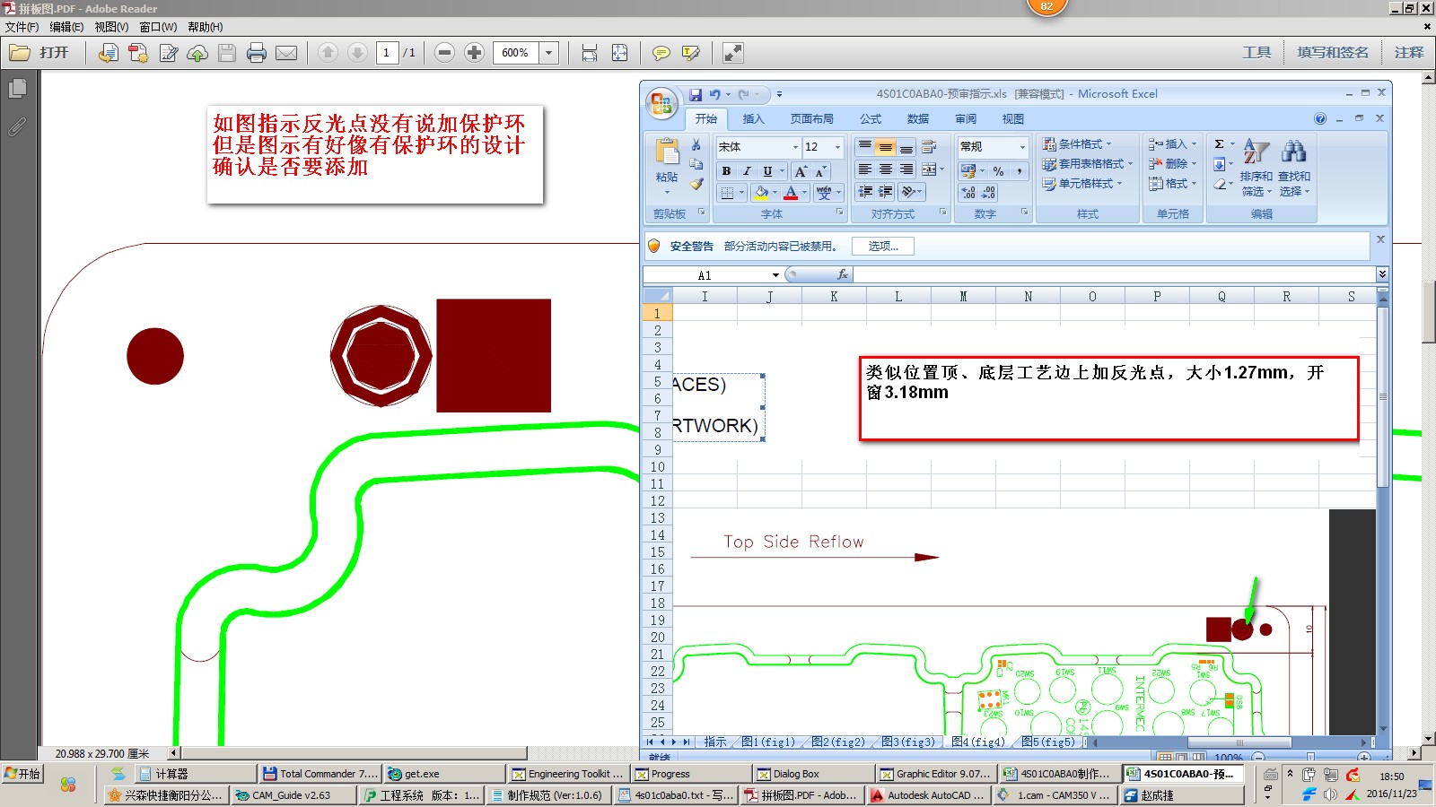Click the Excel Name Box showing A1
This screenshot has width=1436, height=807.
pos(705,274)
